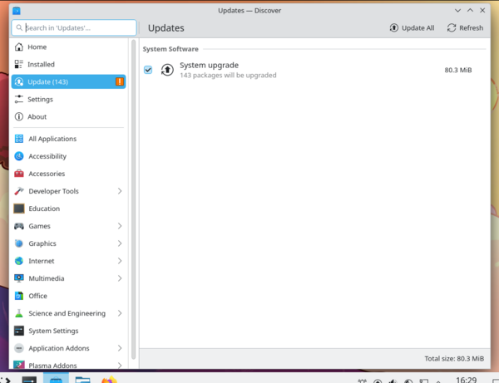The width and height of the screenshot is (499, 383).
Task: Open the About sidebar item
Action: pos(37,116)
